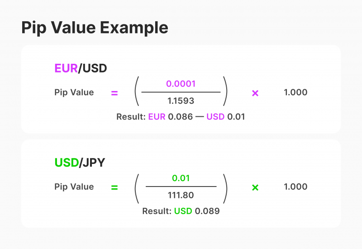The image size is (362, 249).
Task: Click the green multiplication sign
Action: coord(255,187)
